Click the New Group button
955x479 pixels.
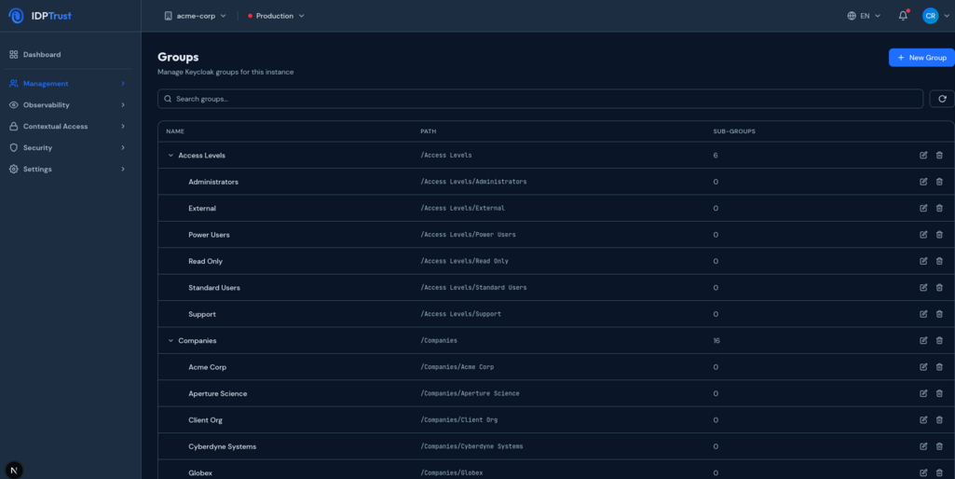coord(921,58)
